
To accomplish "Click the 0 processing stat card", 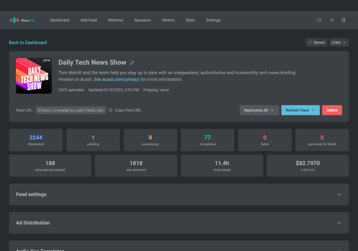I will [x=150, y=140].
